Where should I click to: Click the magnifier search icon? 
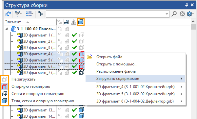[x=174, y=14]
